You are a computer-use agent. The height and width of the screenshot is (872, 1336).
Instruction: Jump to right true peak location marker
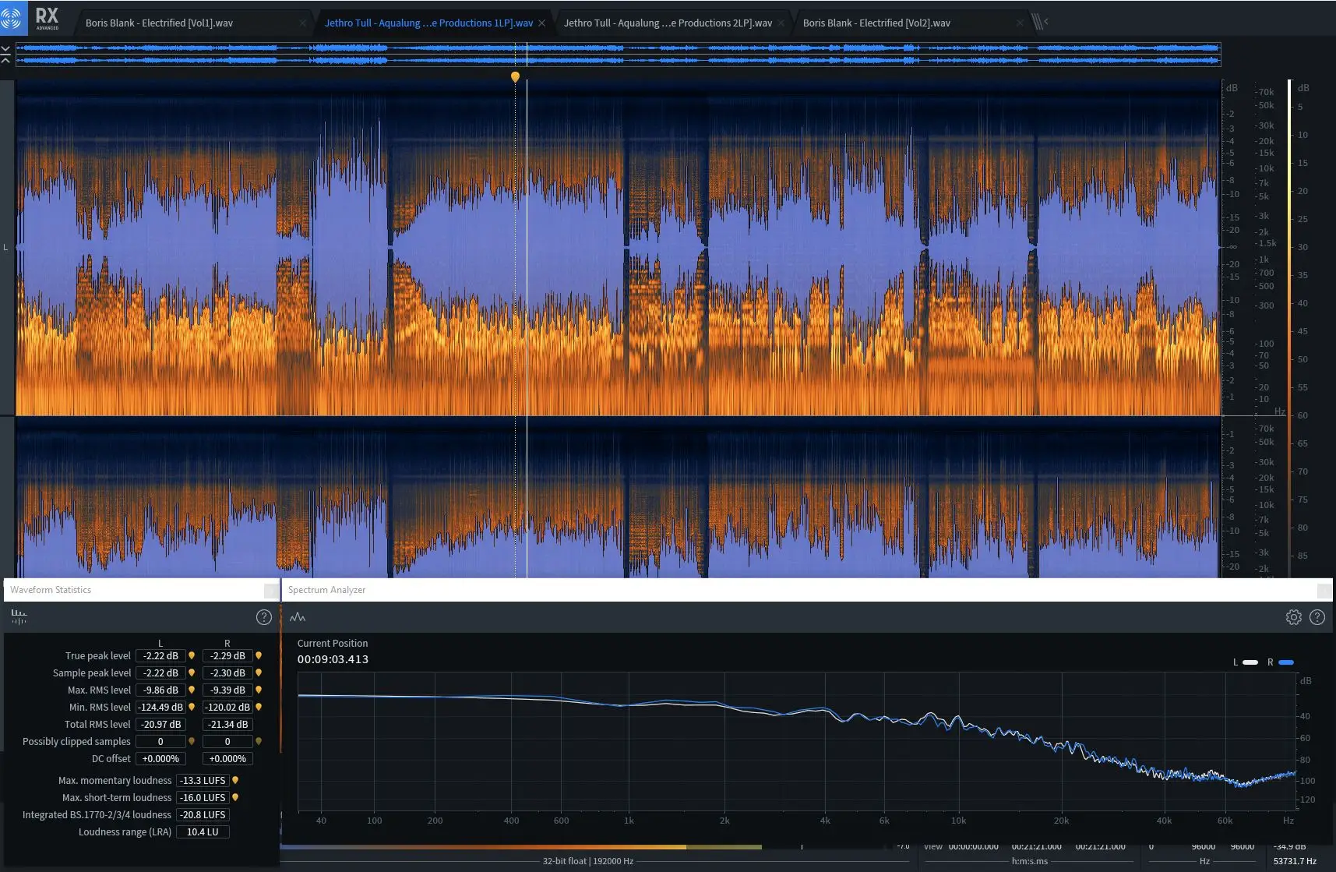tap(259, 655)
